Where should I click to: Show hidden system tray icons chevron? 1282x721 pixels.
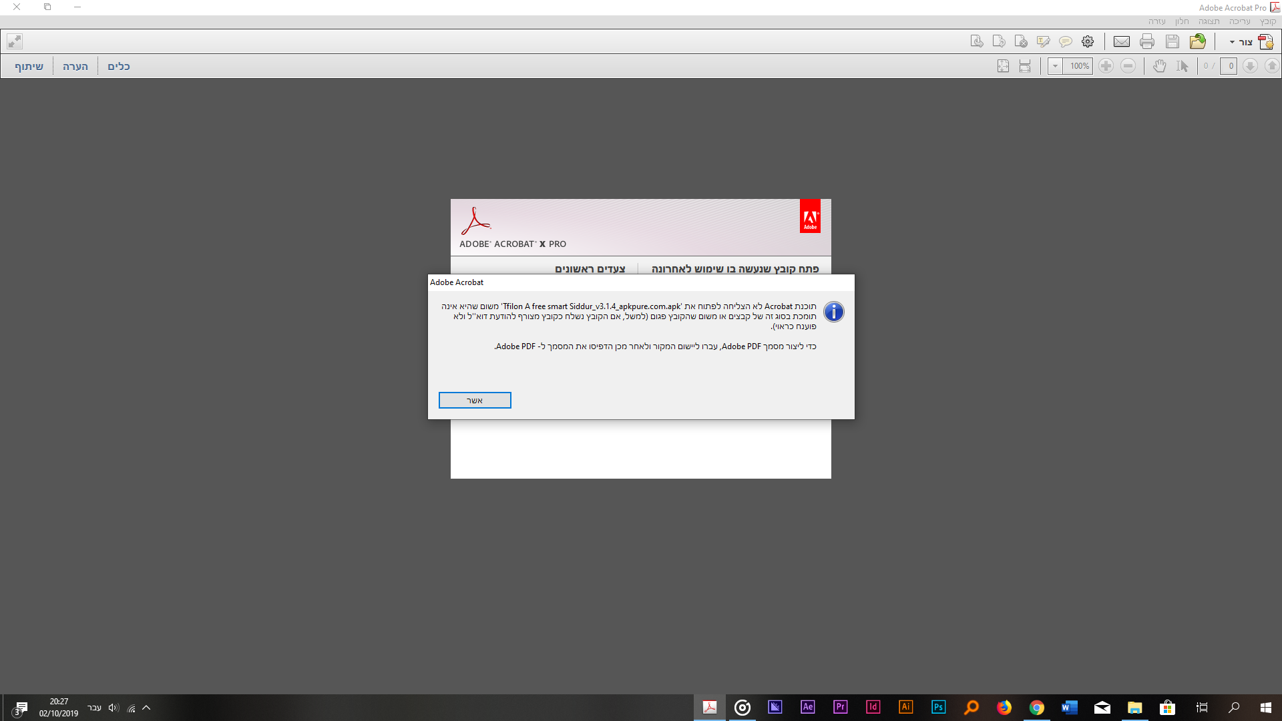pos(146,708)
